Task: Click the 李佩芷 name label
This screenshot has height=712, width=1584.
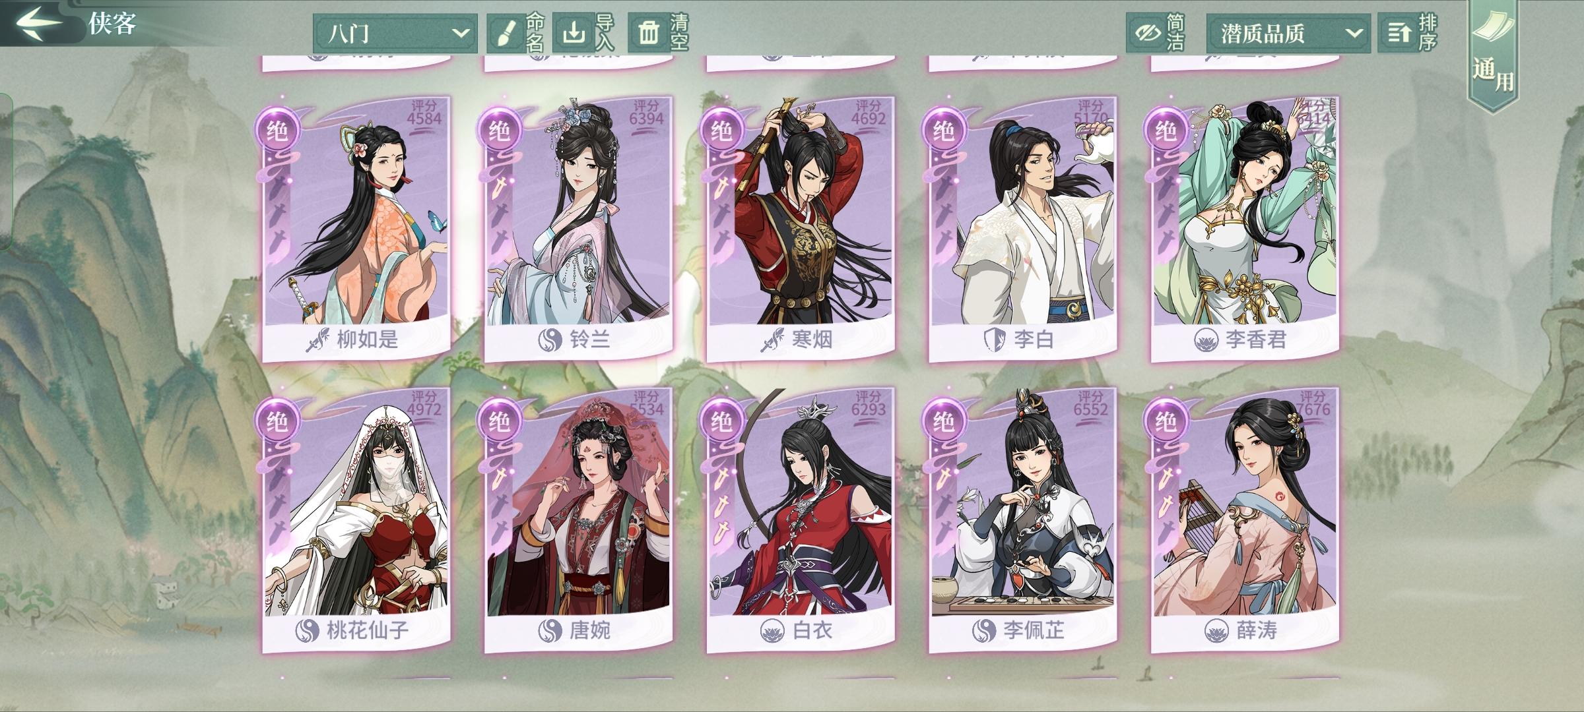Action: click(x=1034, y=632)
